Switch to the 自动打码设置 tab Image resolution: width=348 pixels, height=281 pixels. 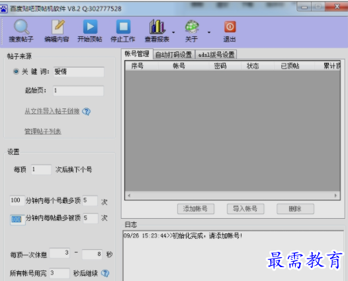click(174, 55)
